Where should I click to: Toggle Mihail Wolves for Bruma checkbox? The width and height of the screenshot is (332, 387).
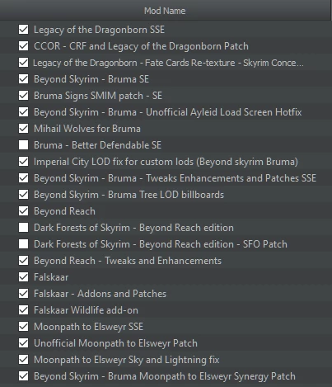coord(23,128)
